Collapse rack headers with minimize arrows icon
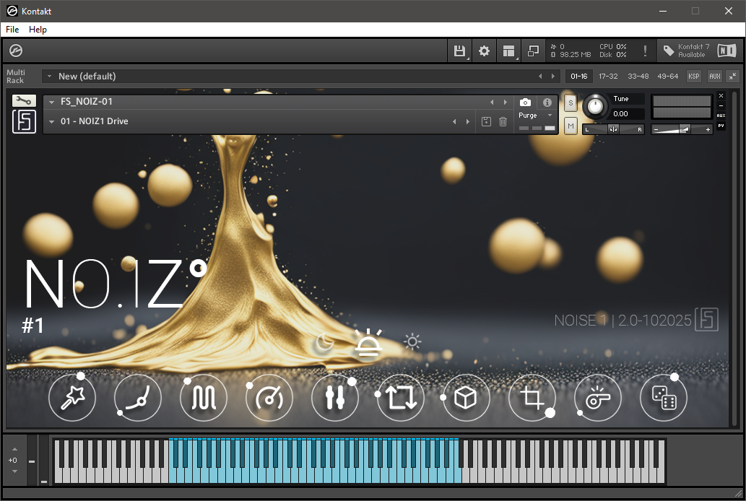Image resolution: width=746 pixels, height=501 pixels. tap(733, 76)
